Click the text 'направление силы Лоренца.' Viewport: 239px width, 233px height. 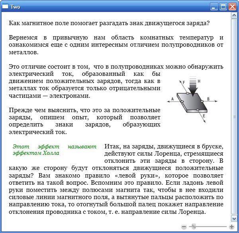163,212
